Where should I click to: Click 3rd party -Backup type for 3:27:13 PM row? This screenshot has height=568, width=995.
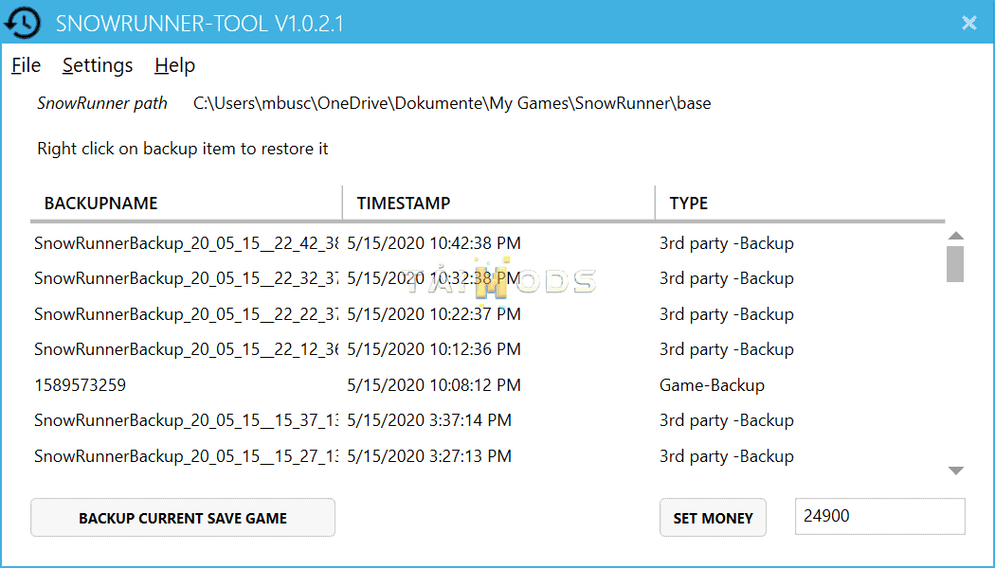tap(727, 455)
